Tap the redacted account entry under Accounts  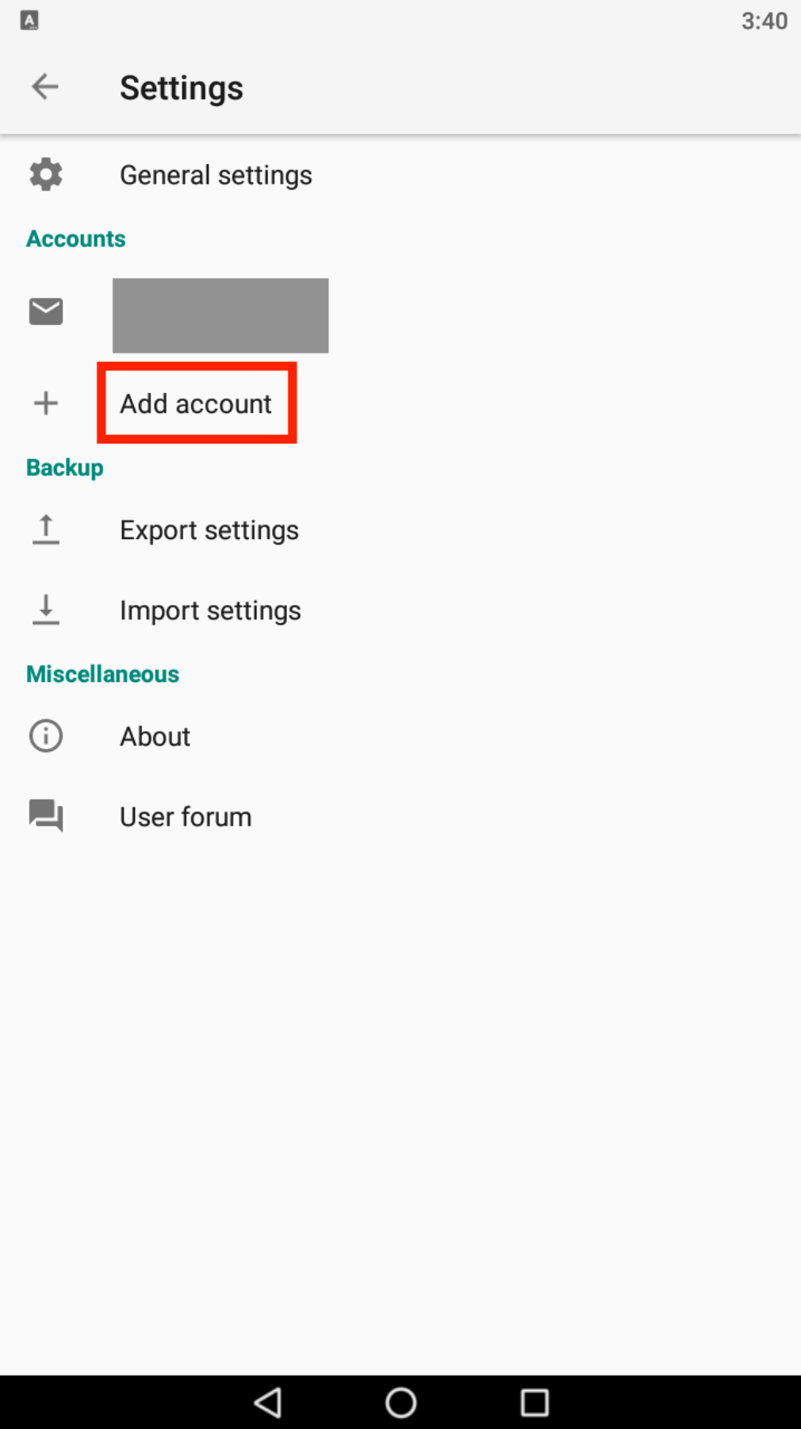[x=220, y=315]
